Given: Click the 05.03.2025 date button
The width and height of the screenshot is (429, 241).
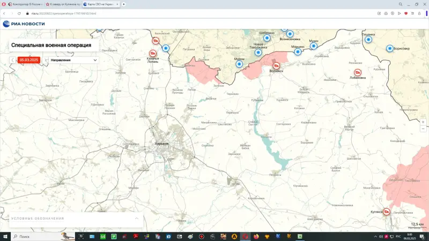Looking at the screenshot, I should 29,60.
